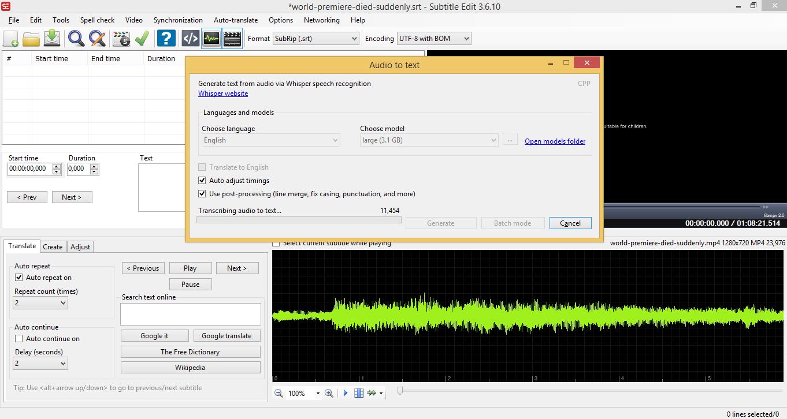Uncheck Use post-processing option
This screenshot has width=787, height=419.
[x=202, y=193]
